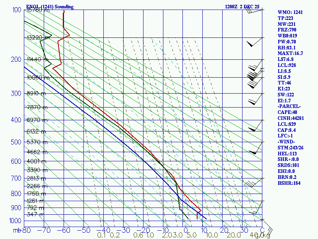Click the '13220 m' height label
Image resolution: width=318 pixels, height=239 pixels.
(x=38, y=37)
